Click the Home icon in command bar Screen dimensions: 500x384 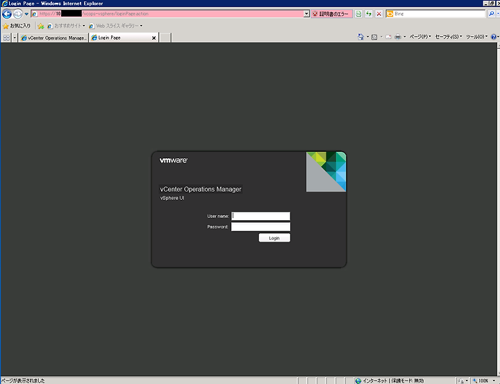tap(360, 37)
